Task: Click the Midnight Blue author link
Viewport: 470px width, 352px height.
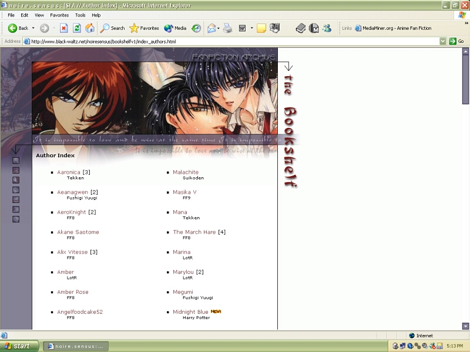Action: [190, 312]
